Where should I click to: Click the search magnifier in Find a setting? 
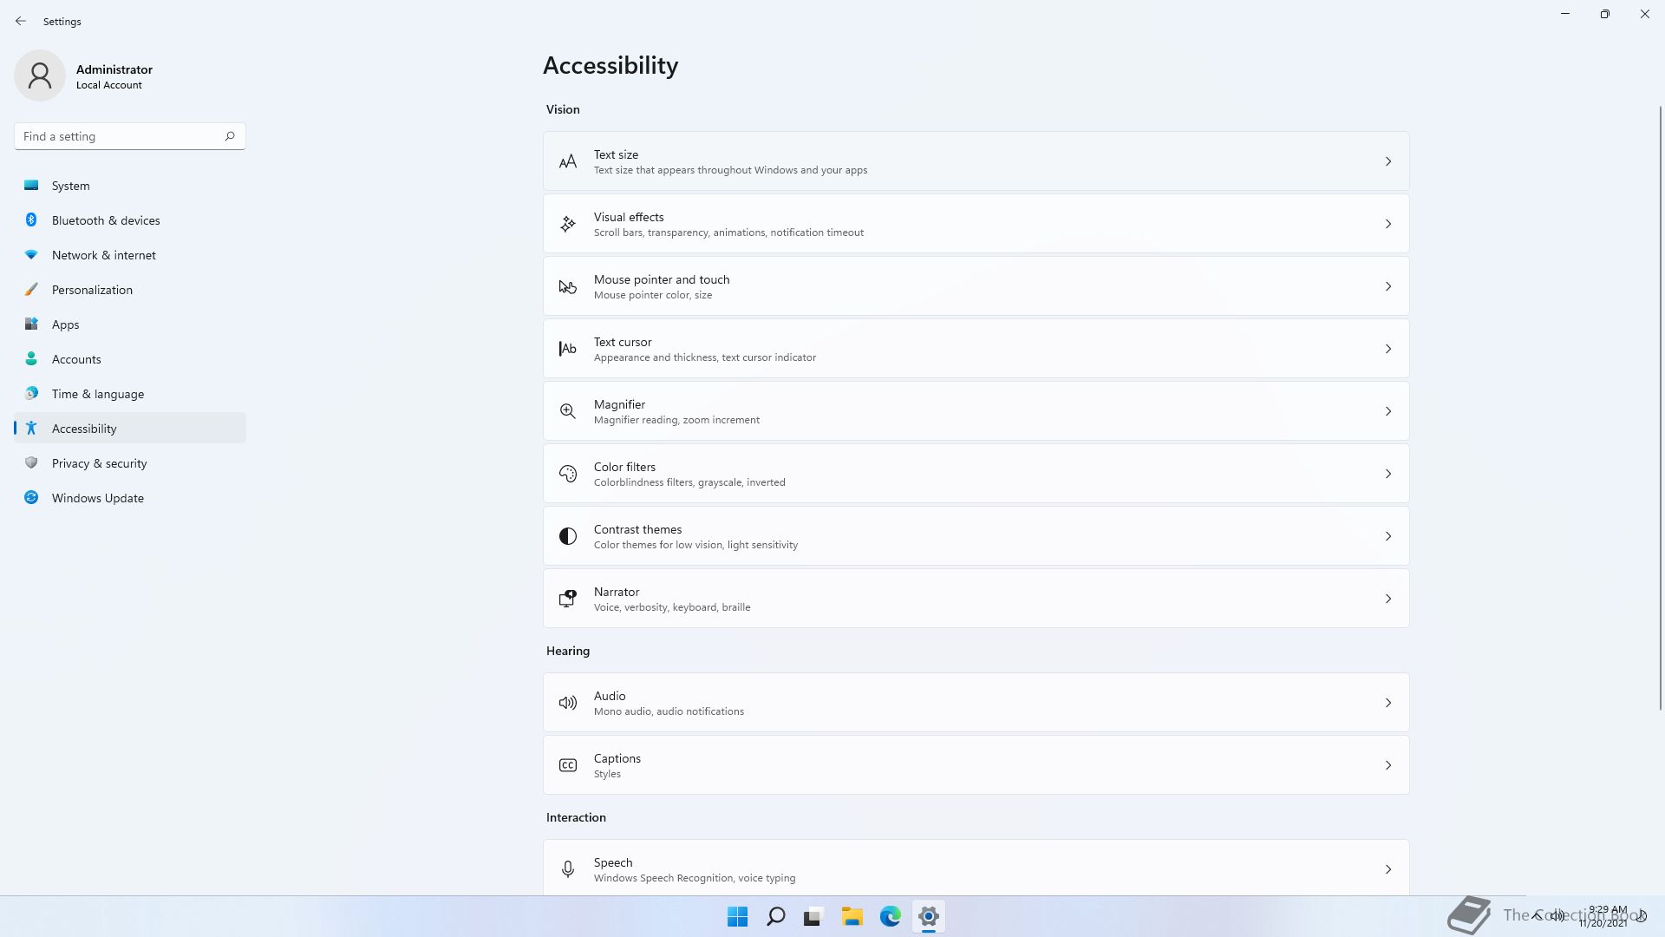point(230,136)
